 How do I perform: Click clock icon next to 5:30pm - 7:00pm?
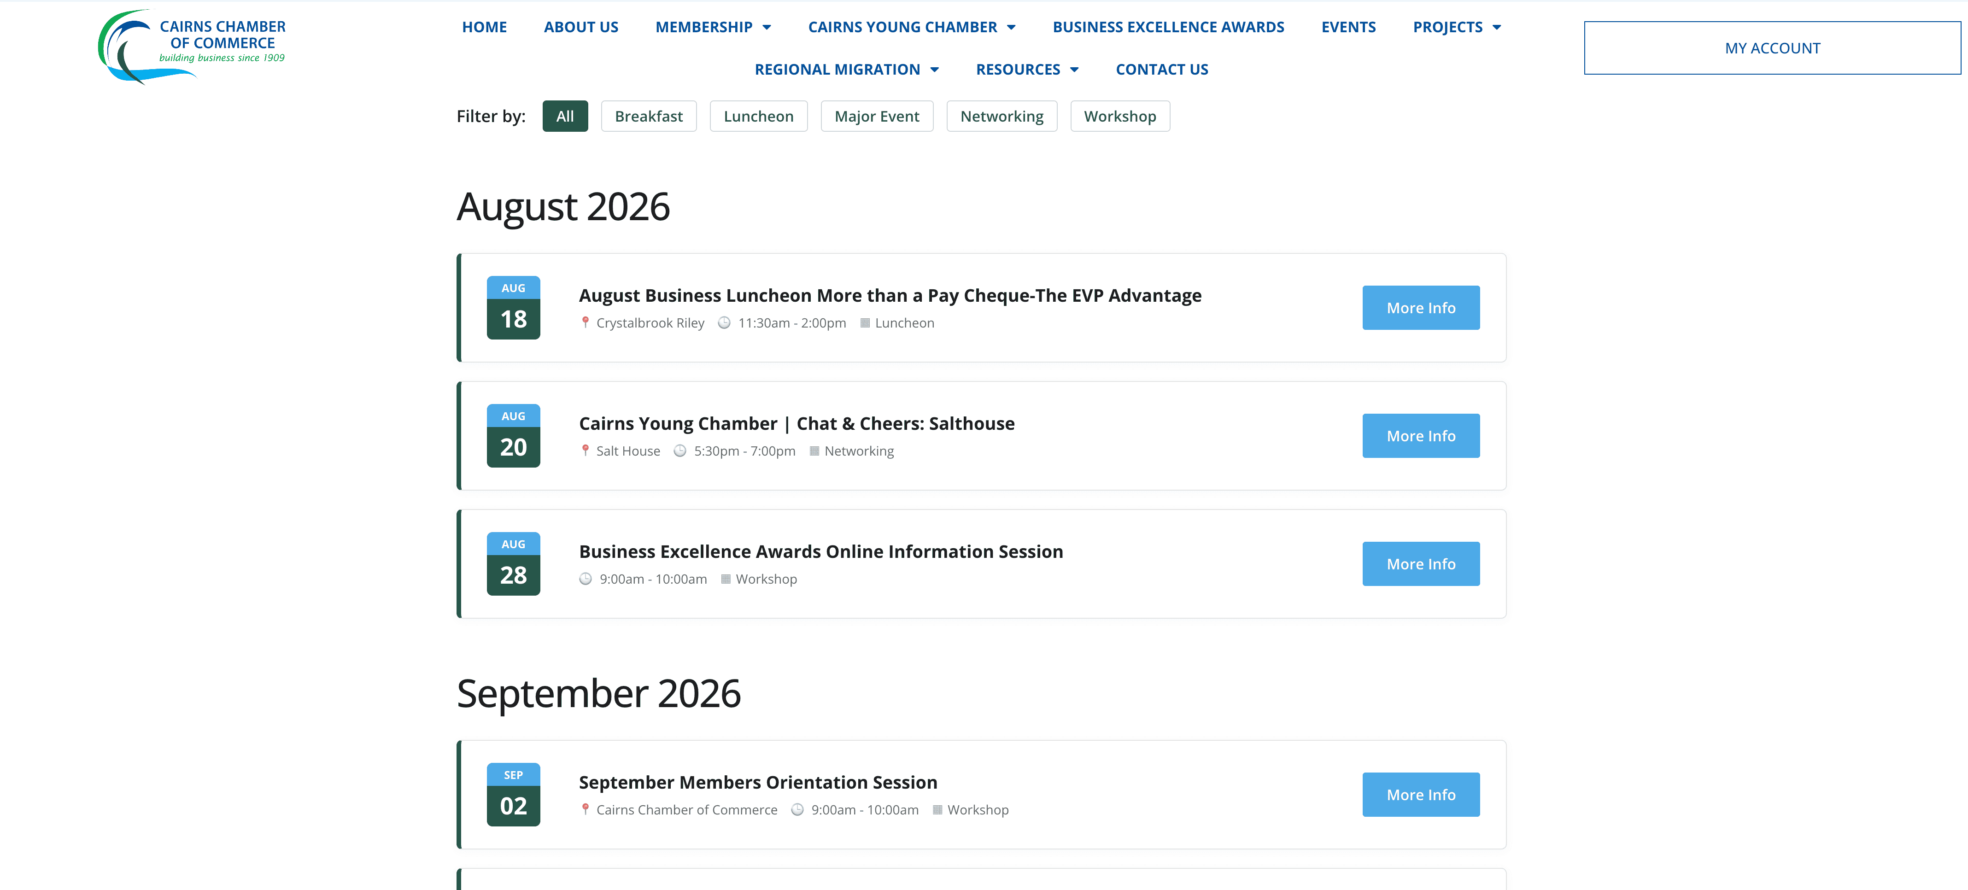(x=680, y=451)
